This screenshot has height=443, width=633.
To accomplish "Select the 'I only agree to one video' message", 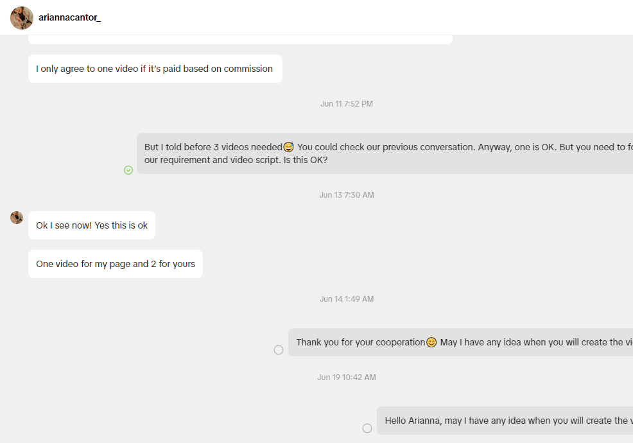I will [155, 69].
